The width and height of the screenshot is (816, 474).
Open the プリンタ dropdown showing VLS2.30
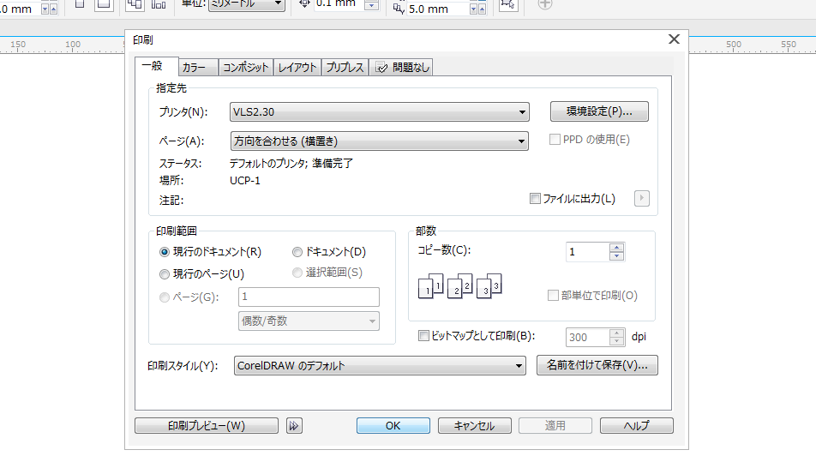coord(379,111)
